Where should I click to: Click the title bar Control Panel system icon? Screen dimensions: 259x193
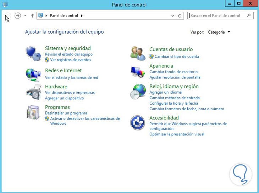click(x=5, y=5)
